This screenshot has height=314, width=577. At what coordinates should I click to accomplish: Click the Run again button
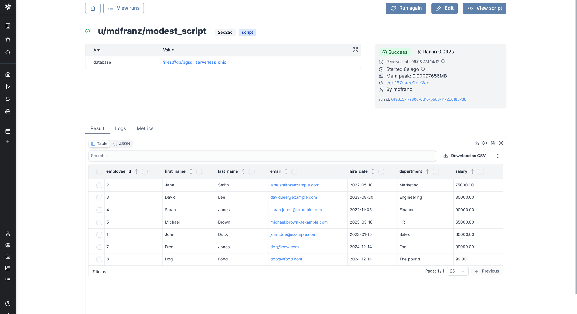click(x=406, y=8)
